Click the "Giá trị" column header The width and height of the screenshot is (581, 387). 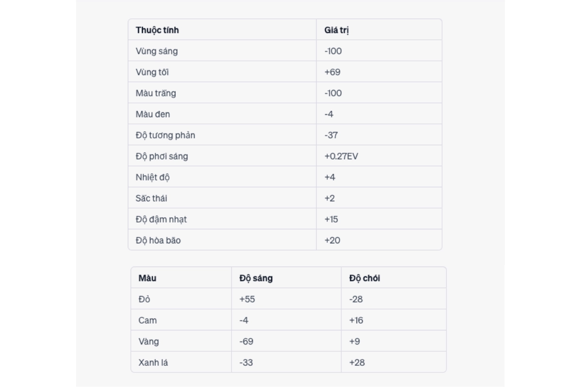coord(336,30)
